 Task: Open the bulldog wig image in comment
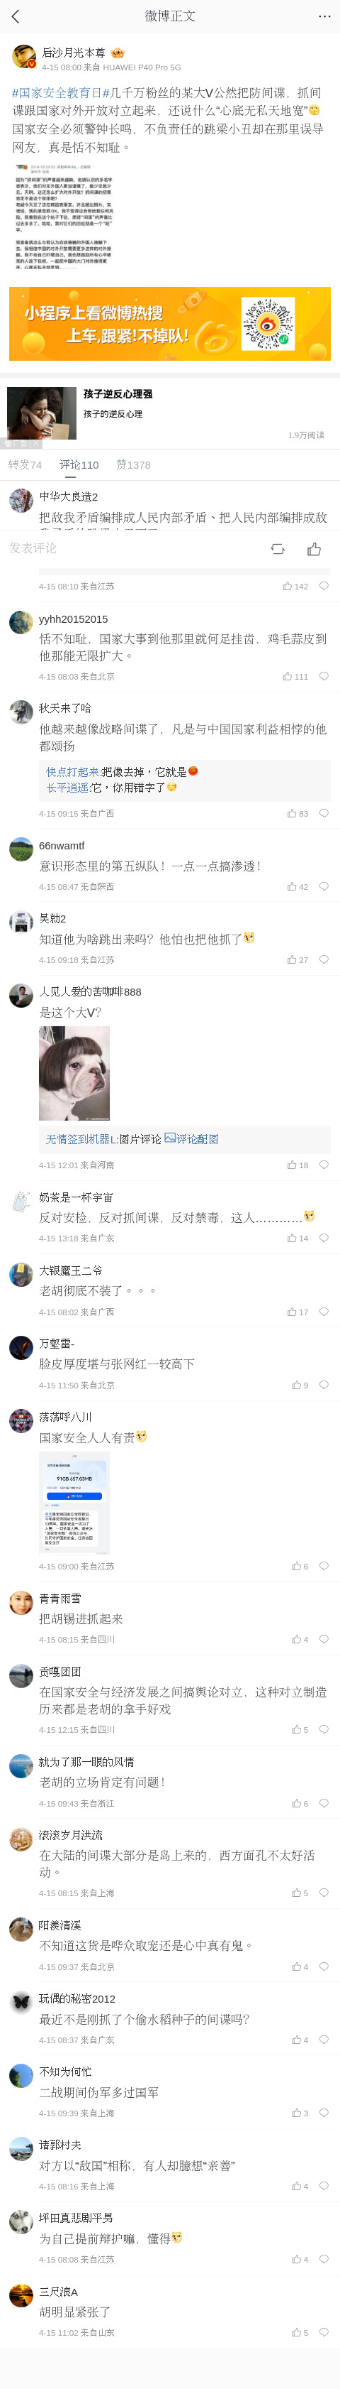pos(74,1073)
